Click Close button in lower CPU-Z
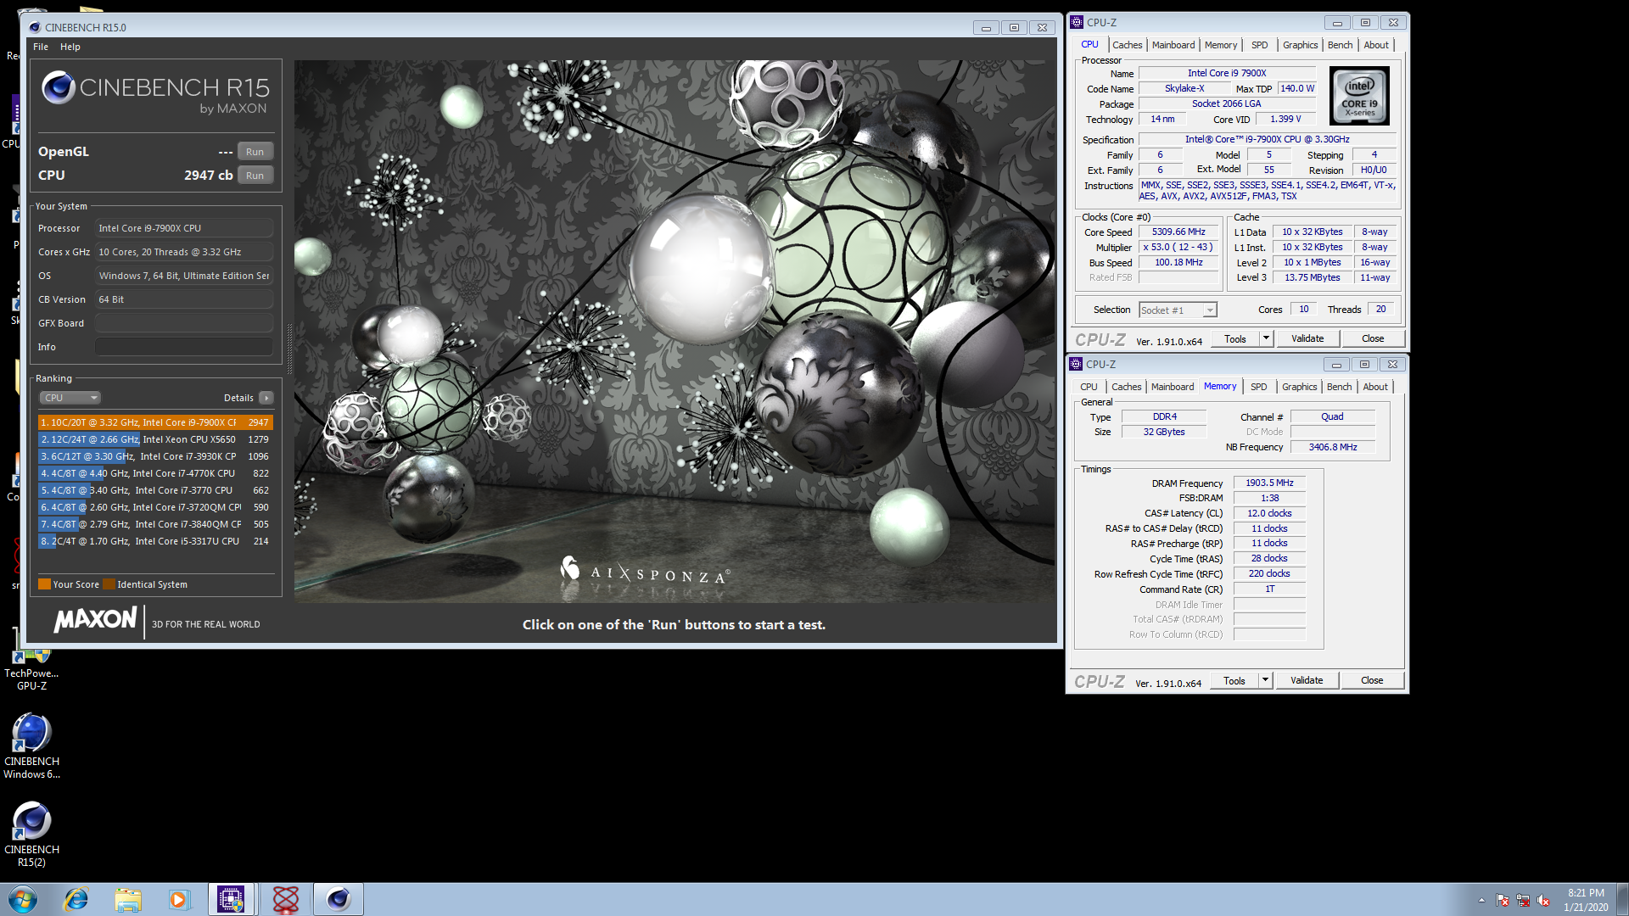The width and height of the screenshot is (1629, 916). point(1372,680)
